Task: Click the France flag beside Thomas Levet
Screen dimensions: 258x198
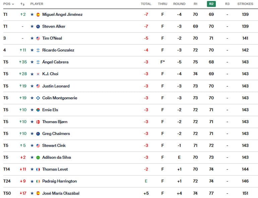Action: pyautogui.click(x=38, y=169)
